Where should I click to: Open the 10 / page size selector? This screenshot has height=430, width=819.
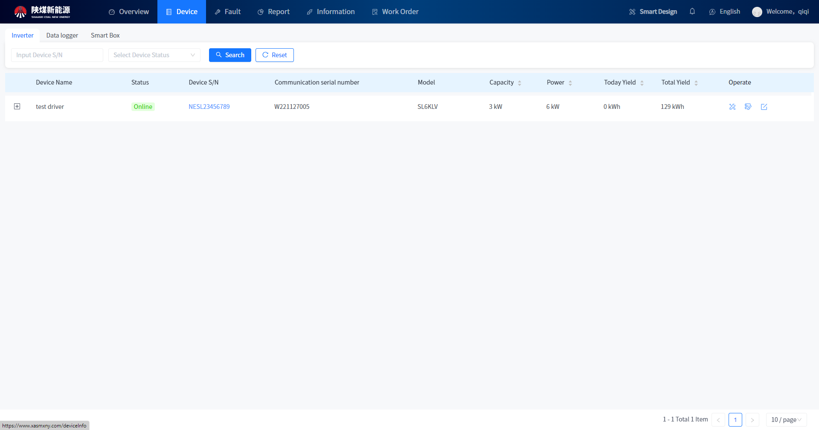[x=786, y=420]
